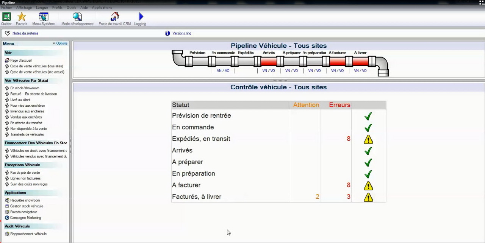
Task: Open Campagne Marketing from Applications section
Action: (x=25, y=218)
